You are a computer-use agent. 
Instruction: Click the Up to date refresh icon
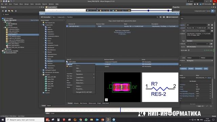[189, 50]
